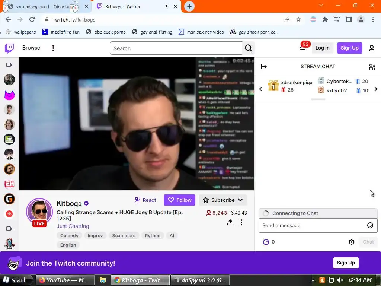Open the taskbar volume icon
The width and height of the screenshot is (381, 286).
point(340,280)
